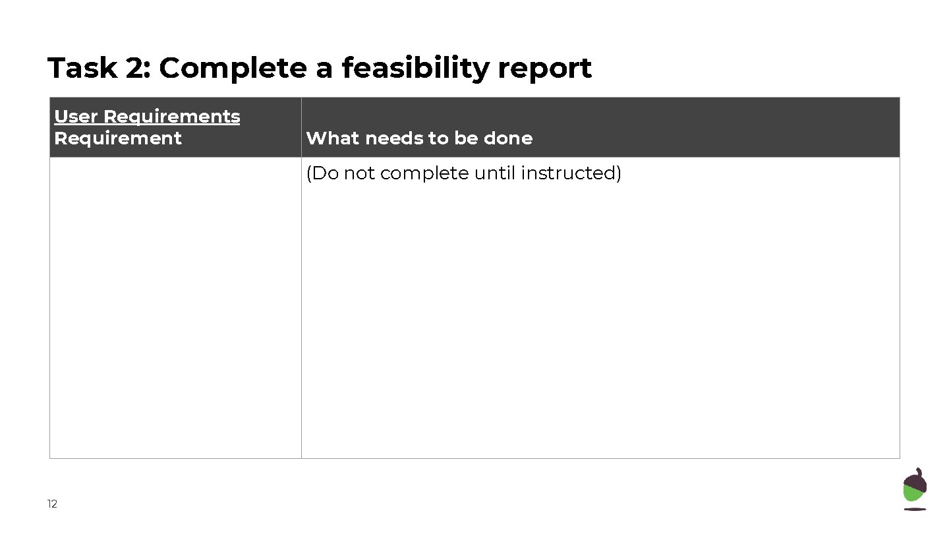949x534 pixels.
Task: Click the word "Complete" in the slide title
Action: click(x=233, y=67)
